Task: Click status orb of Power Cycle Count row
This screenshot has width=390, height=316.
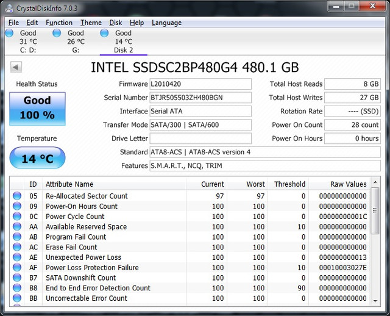Action: pos(17,217)
